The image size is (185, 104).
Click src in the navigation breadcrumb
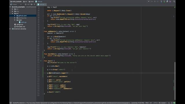click(25, 1)
